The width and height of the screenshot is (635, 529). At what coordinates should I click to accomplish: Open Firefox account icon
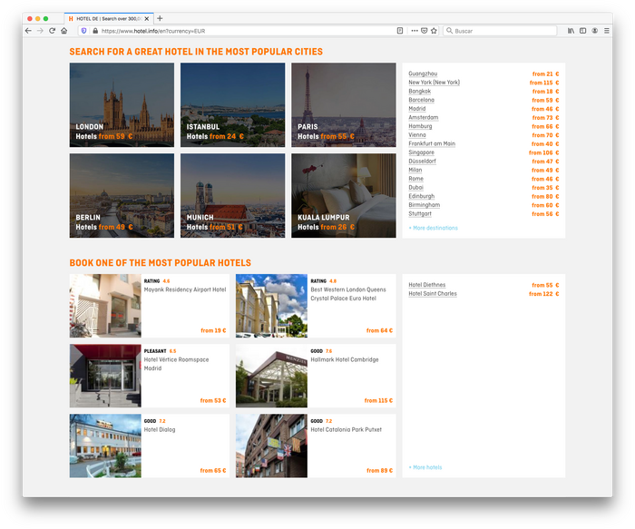point(594,31)
